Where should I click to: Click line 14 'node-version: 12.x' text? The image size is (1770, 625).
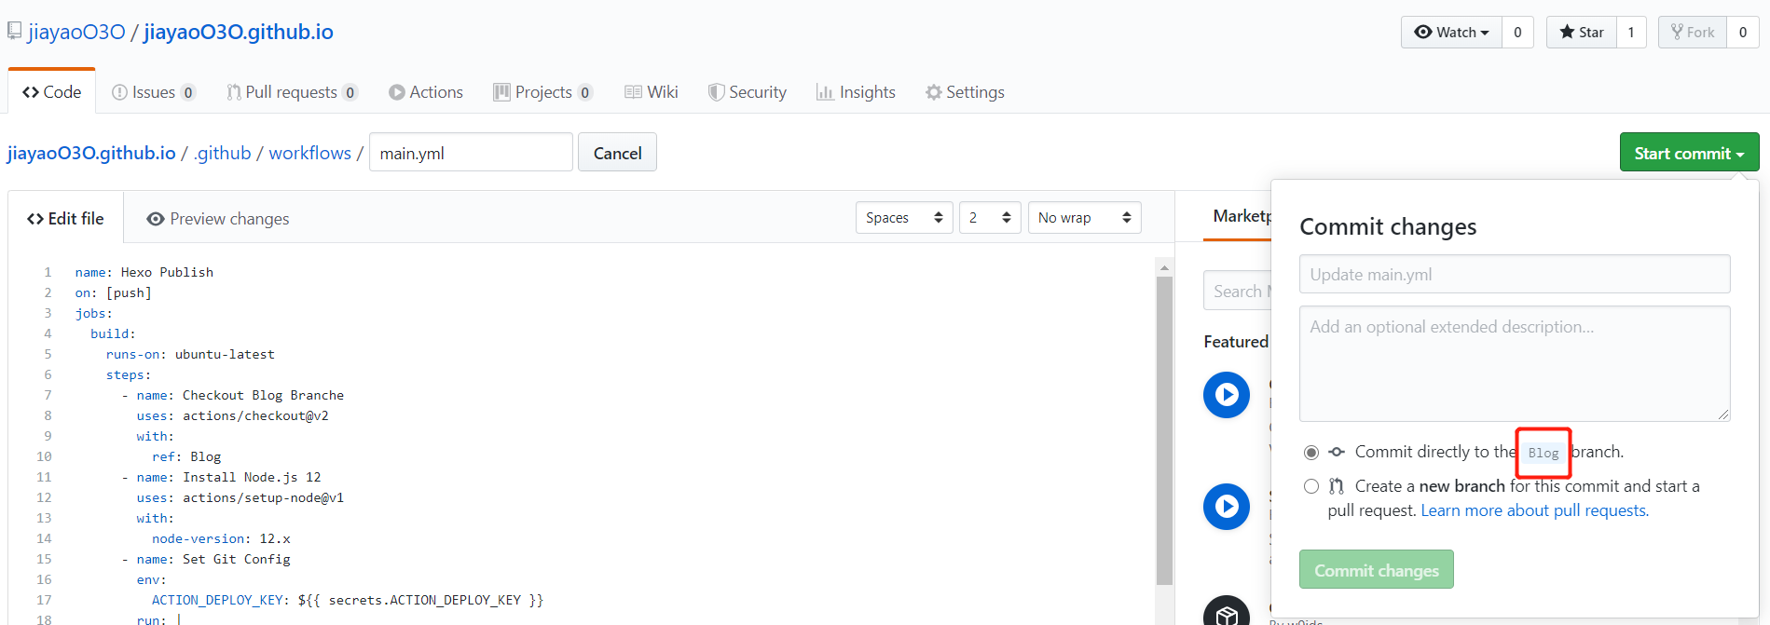click(221, 538)
